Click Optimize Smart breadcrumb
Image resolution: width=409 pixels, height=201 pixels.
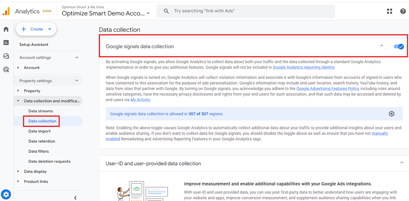point(74,7)
